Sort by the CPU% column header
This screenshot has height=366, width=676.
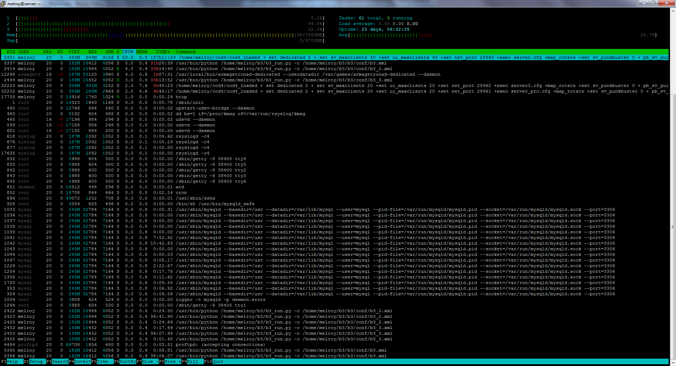127,52
